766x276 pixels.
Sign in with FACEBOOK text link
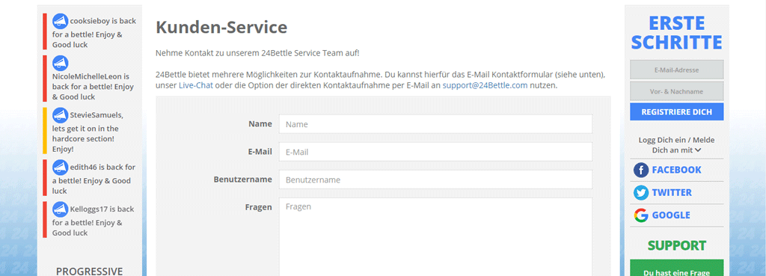pyautogui.click(x=676, y=170)
